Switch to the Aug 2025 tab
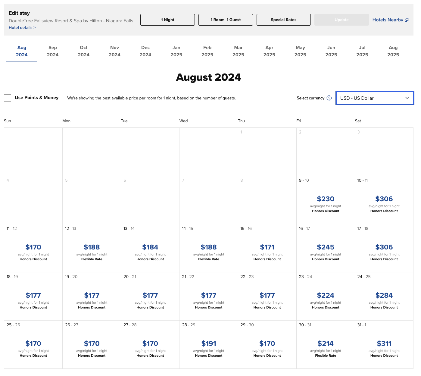 click(x=393, y=51)
